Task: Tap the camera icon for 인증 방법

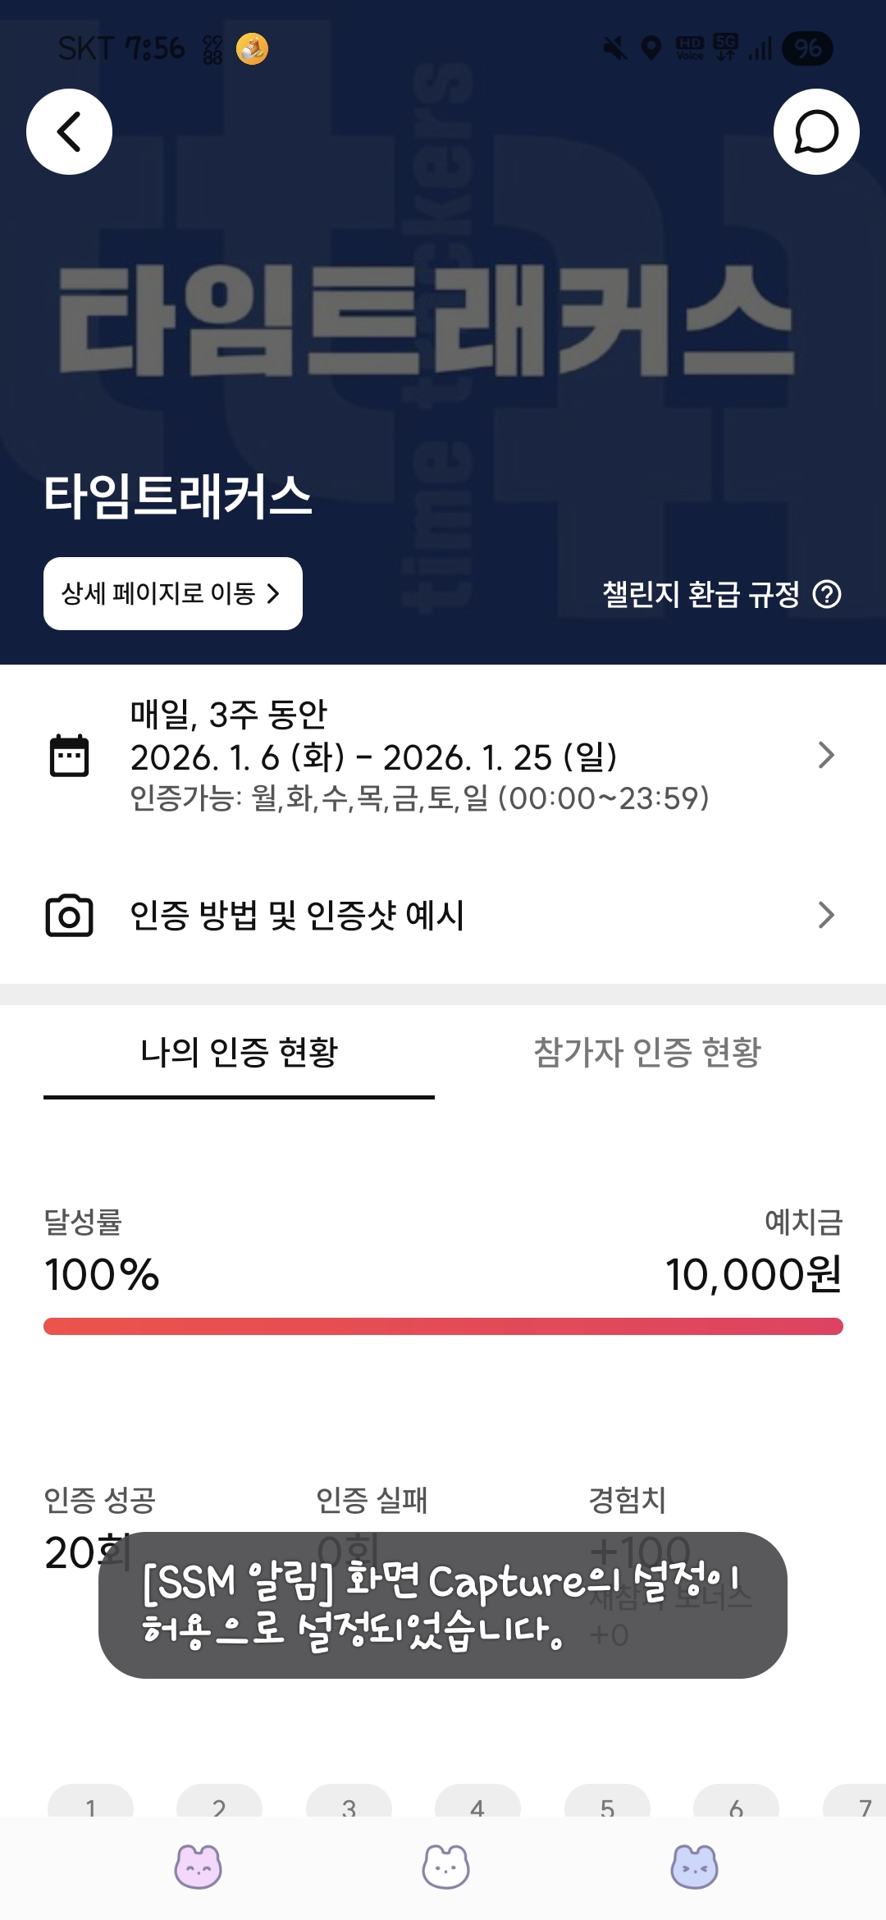Action: point(69,915)
